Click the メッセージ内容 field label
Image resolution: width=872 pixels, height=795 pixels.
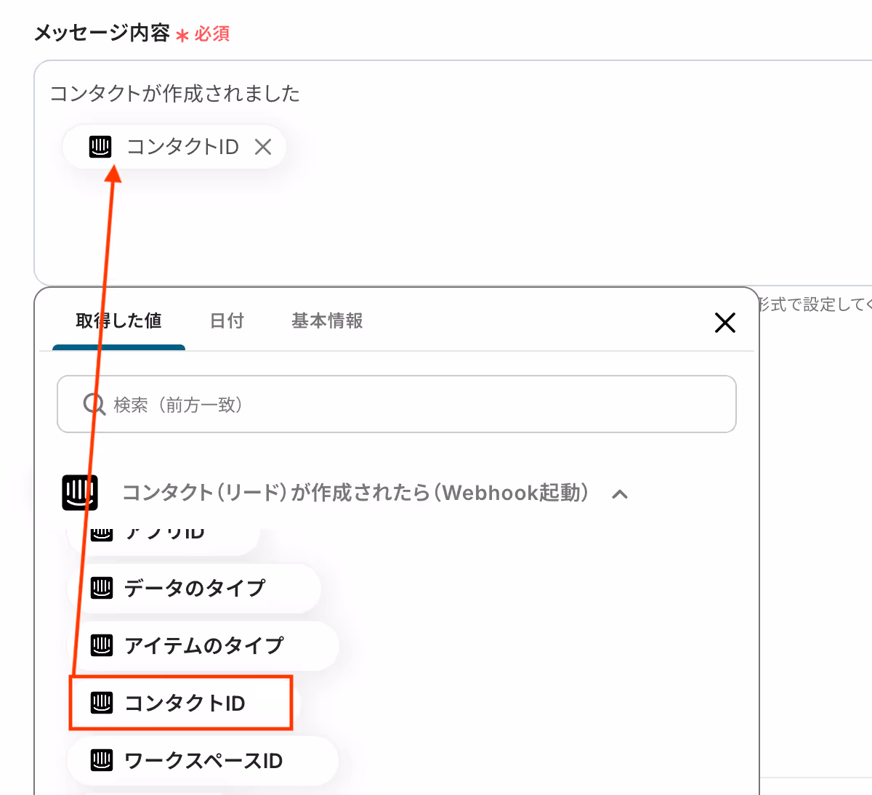(x=102, y=33)
